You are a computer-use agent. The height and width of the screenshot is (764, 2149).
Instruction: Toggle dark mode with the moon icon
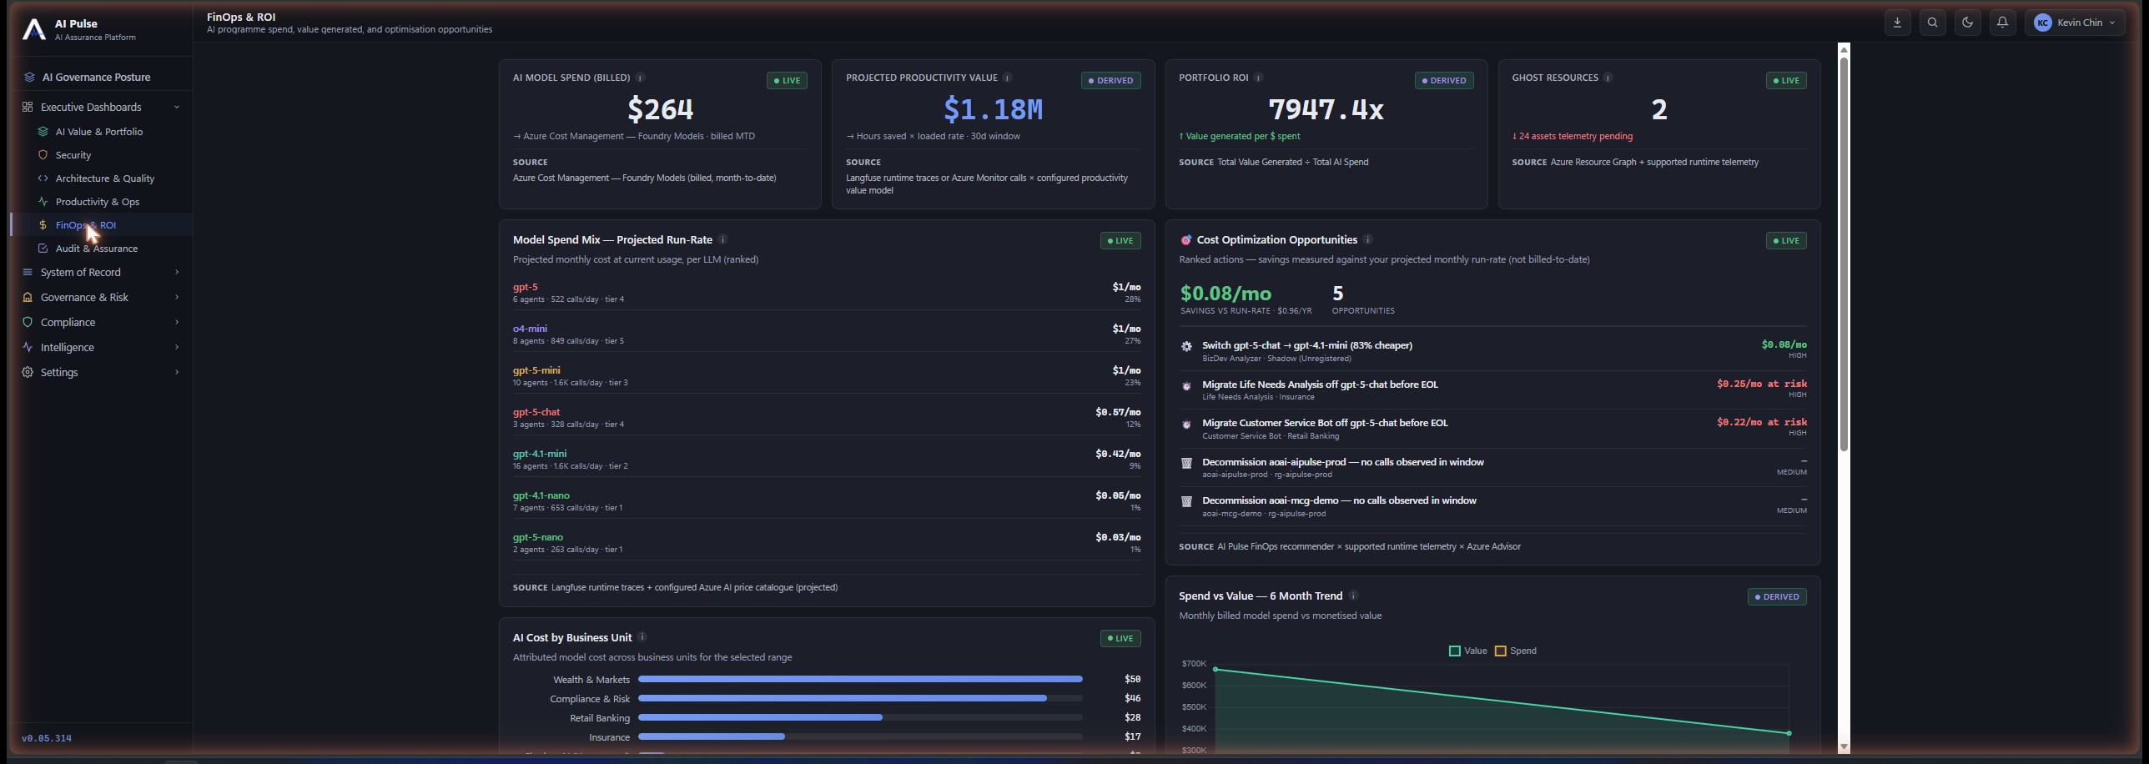[1967, 23]
